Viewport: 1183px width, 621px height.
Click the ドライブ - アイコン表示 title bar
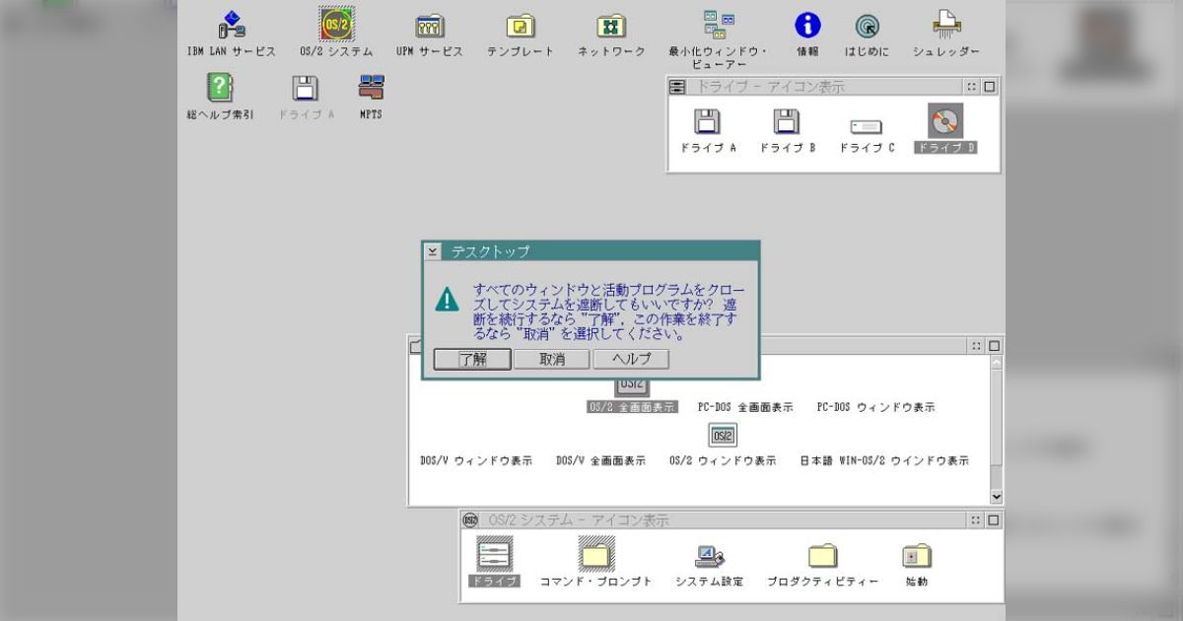point(825,87)
